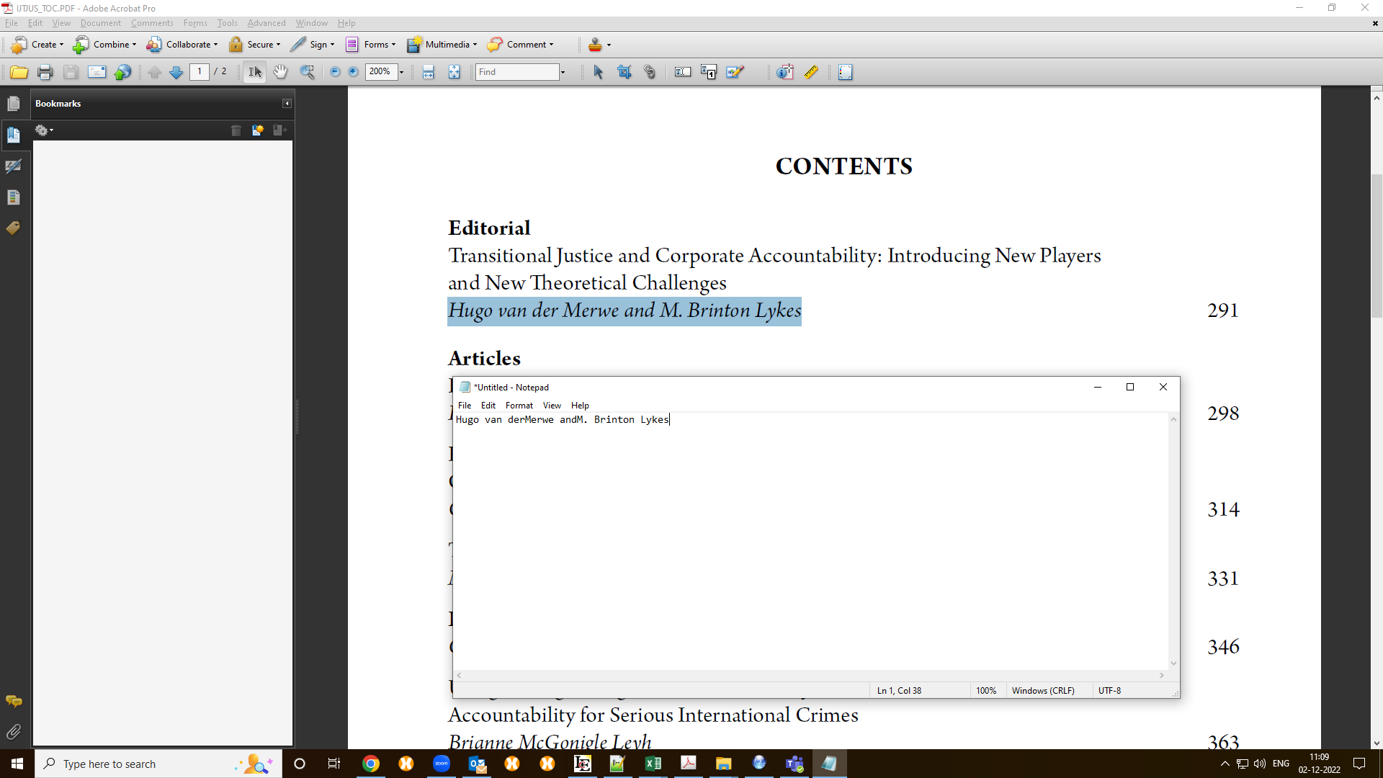Open the zoom percentage dropdown
Screen dimensions: 1383x778
click(x=401, y=71)
